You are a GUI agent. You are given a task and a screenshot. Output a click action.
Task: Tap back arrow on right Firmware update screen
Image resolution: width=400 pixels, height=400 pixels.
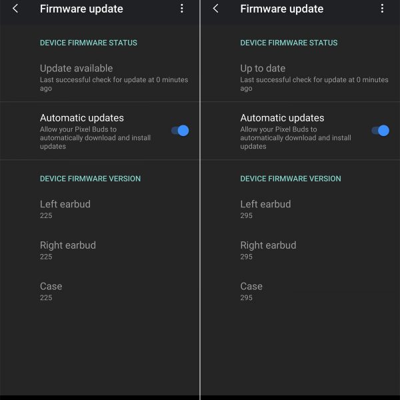point(215,9)
